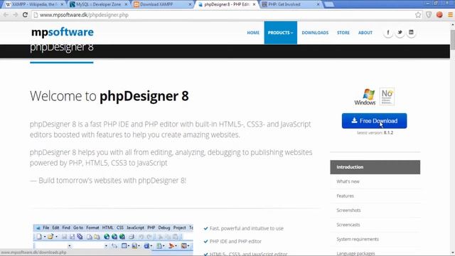The height and width of the screenshot is (256, 455).
Task: Open mpsoftware Facebook page icon
Action: pos(388,33)
